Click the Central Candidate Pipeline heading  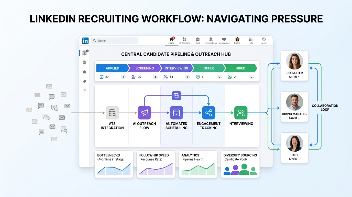pyautogui.click(x=176, y=54)
